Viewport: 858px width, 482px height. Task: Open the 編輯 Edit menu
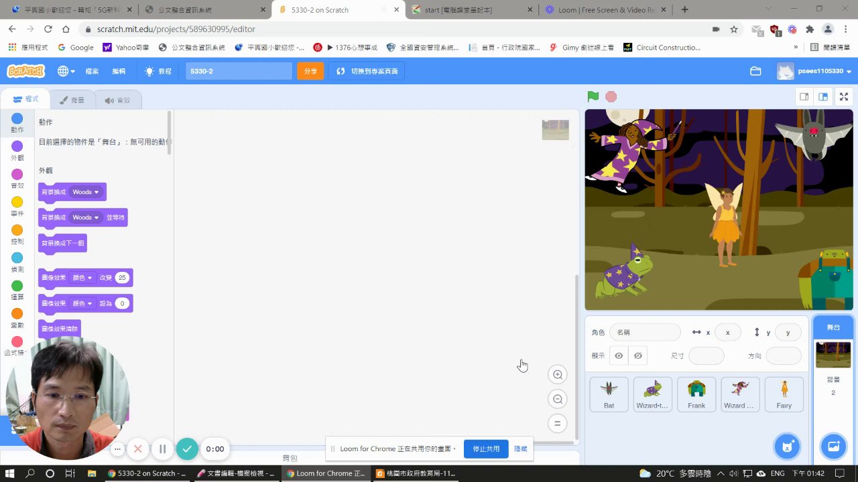119,71
